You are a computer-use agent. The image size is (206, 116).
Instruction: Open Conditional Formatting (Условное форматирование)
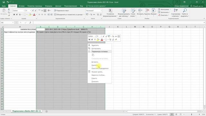(110, 13)
